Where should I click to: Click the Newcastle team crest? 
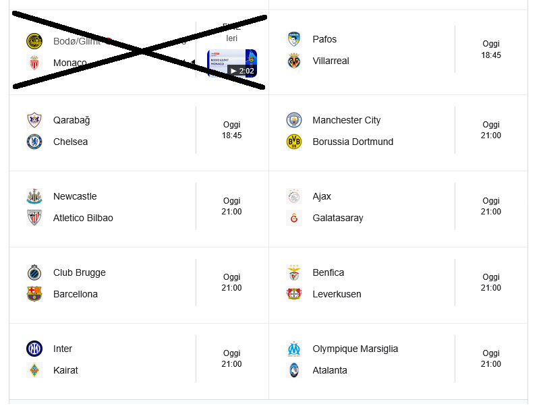coord(34,196)
